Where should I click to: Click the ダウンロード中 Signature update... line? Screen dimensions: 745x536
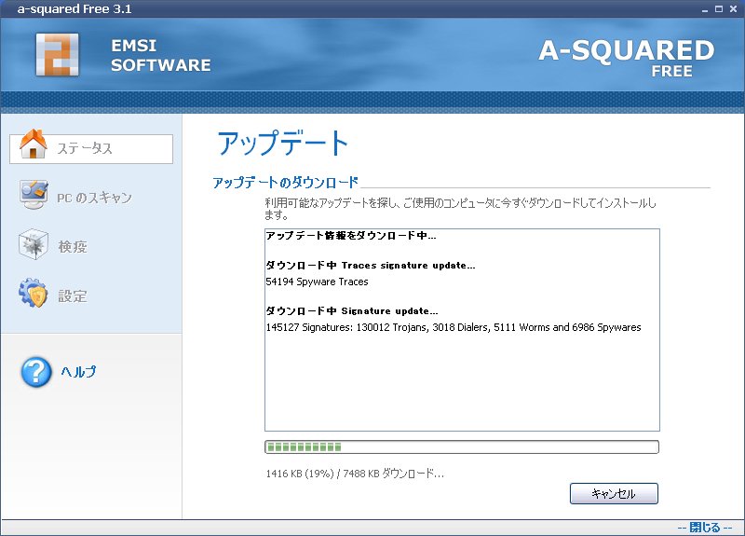(x=352, y=311)
